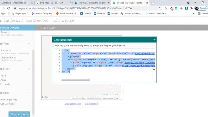This screenshot has width=208, height=117.
Task: Open the Apps bookmark
Action: pyautogui.click(x=3, y=13)
